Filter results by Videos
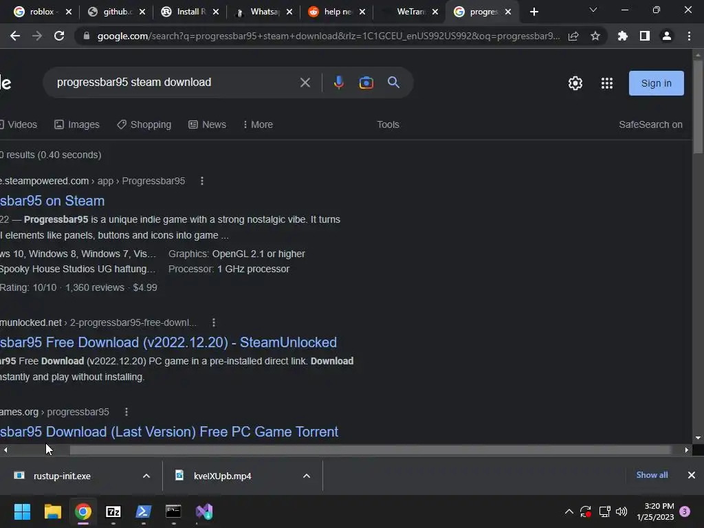The height and width of the screenshot is (528, 704). (19, 124)
